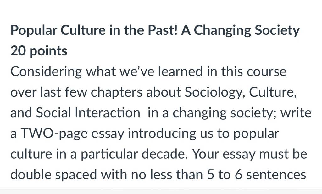Click the phrase "particular decade." in the text
This screenshot has height=194, width=322.
pyautogui.click(x=134, y=154)
